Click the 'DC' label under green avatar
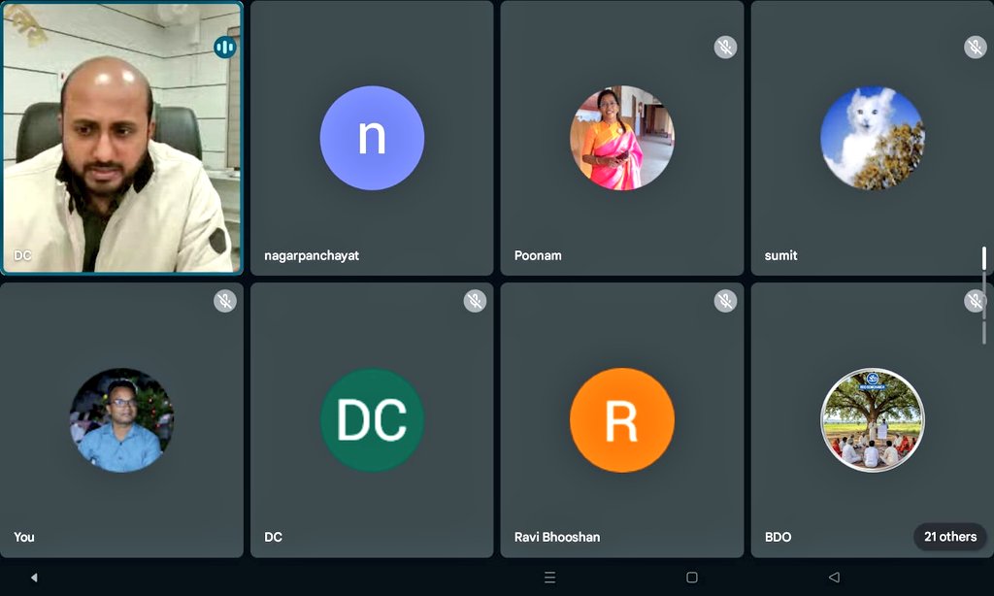 tap(273, 537)
